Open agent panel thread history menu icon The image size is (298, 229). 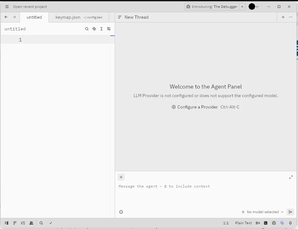point(120,17)
